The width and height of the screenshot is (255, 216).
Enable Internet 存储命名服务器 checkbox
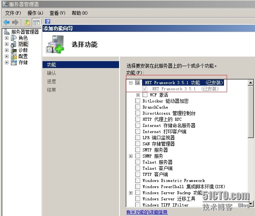137,125
